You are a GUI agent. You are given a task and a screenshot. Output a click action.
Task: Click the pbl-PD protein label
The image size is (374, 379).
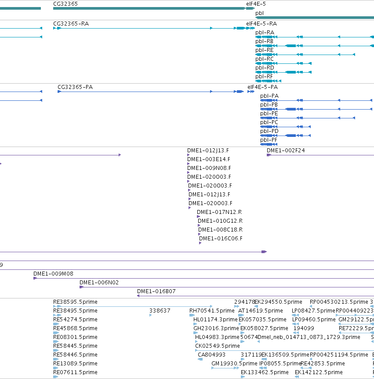click(269, 131)
